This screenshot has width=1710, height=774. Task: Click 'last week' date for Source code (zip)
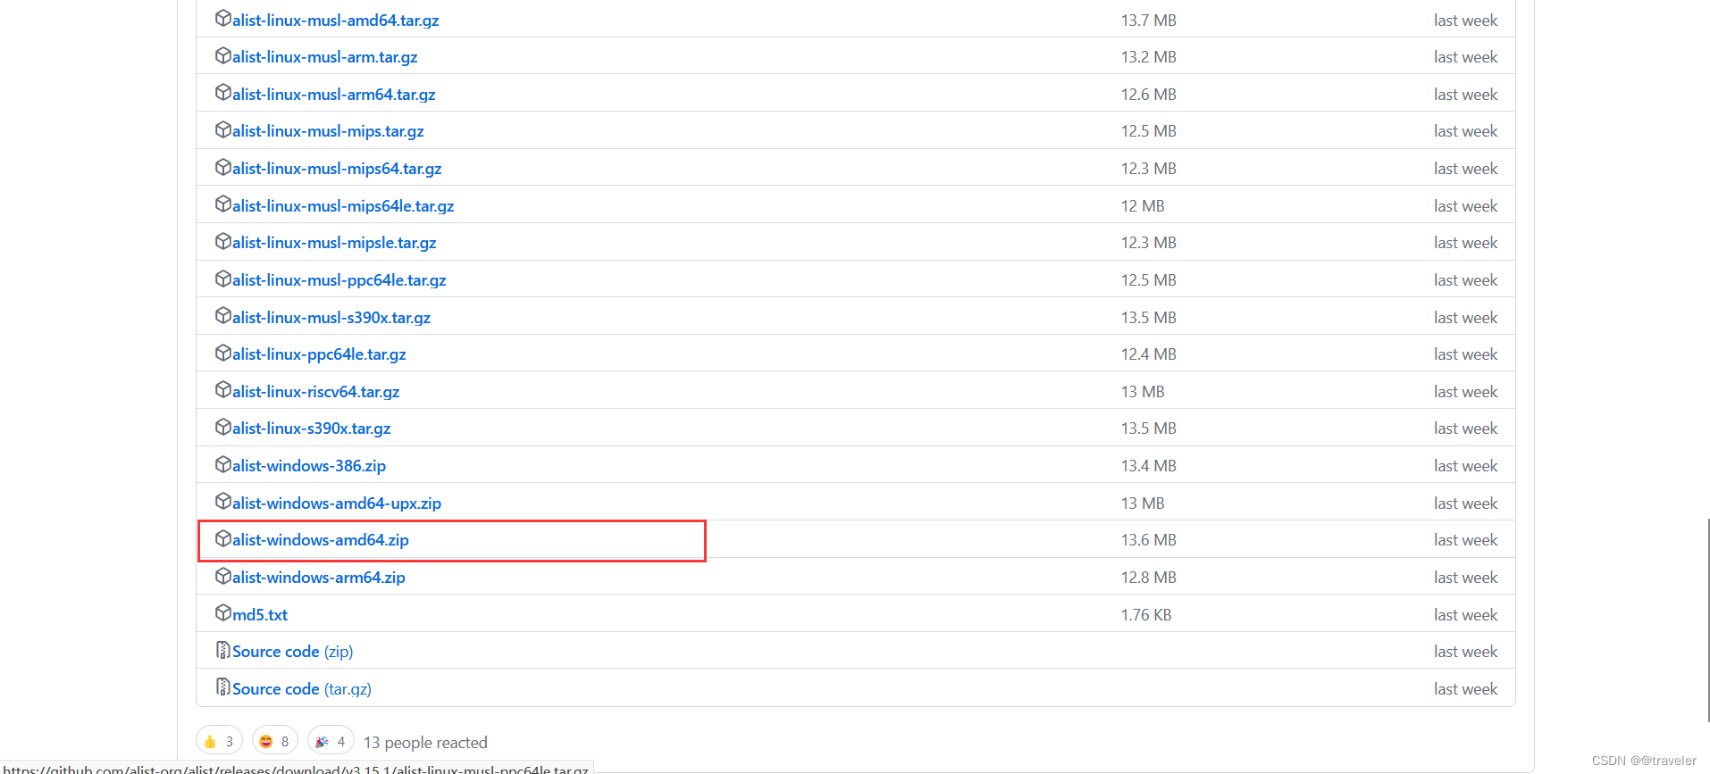[1465, 652]
